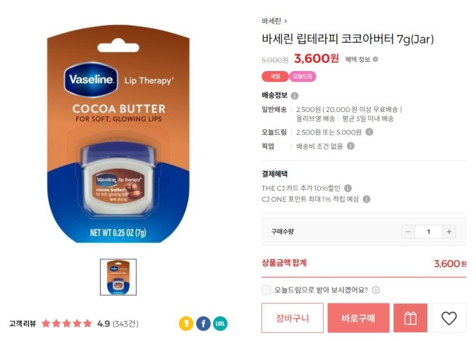The width and height of the screenshot is (476, 340).
Task: Decrease purchase quantity with minus button
Action: (x=408, y=232)
